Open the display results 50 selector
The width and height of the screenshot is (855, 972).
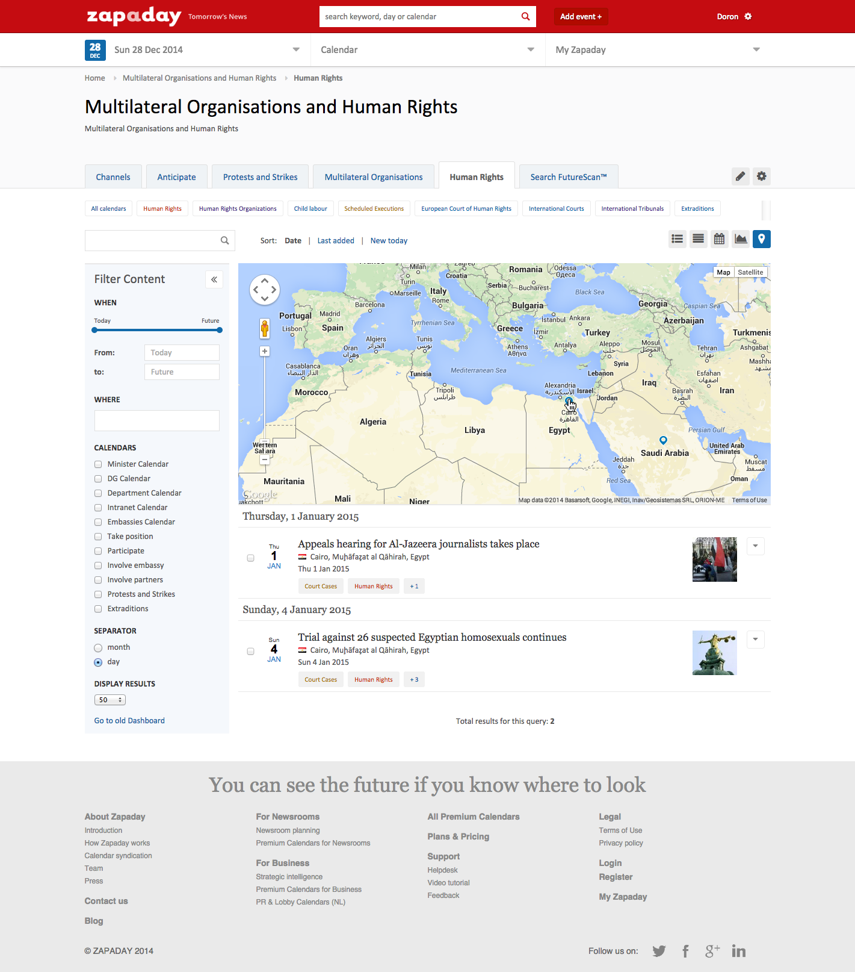click(110, 700)
